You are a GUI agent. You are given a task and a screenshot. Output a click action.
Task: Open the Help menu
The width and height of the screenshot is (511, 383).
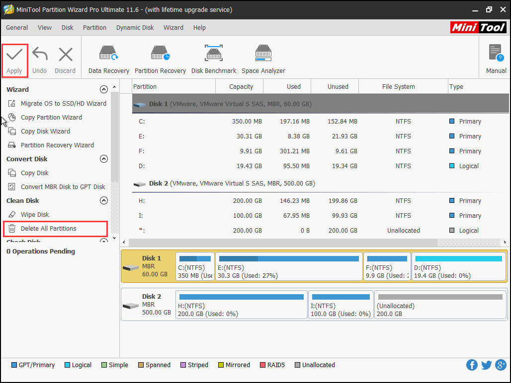pyautogui.click(x=199, y=28)
